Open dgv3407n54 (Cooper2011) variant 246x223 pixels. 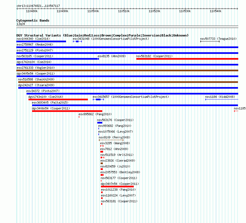point(120,184)
